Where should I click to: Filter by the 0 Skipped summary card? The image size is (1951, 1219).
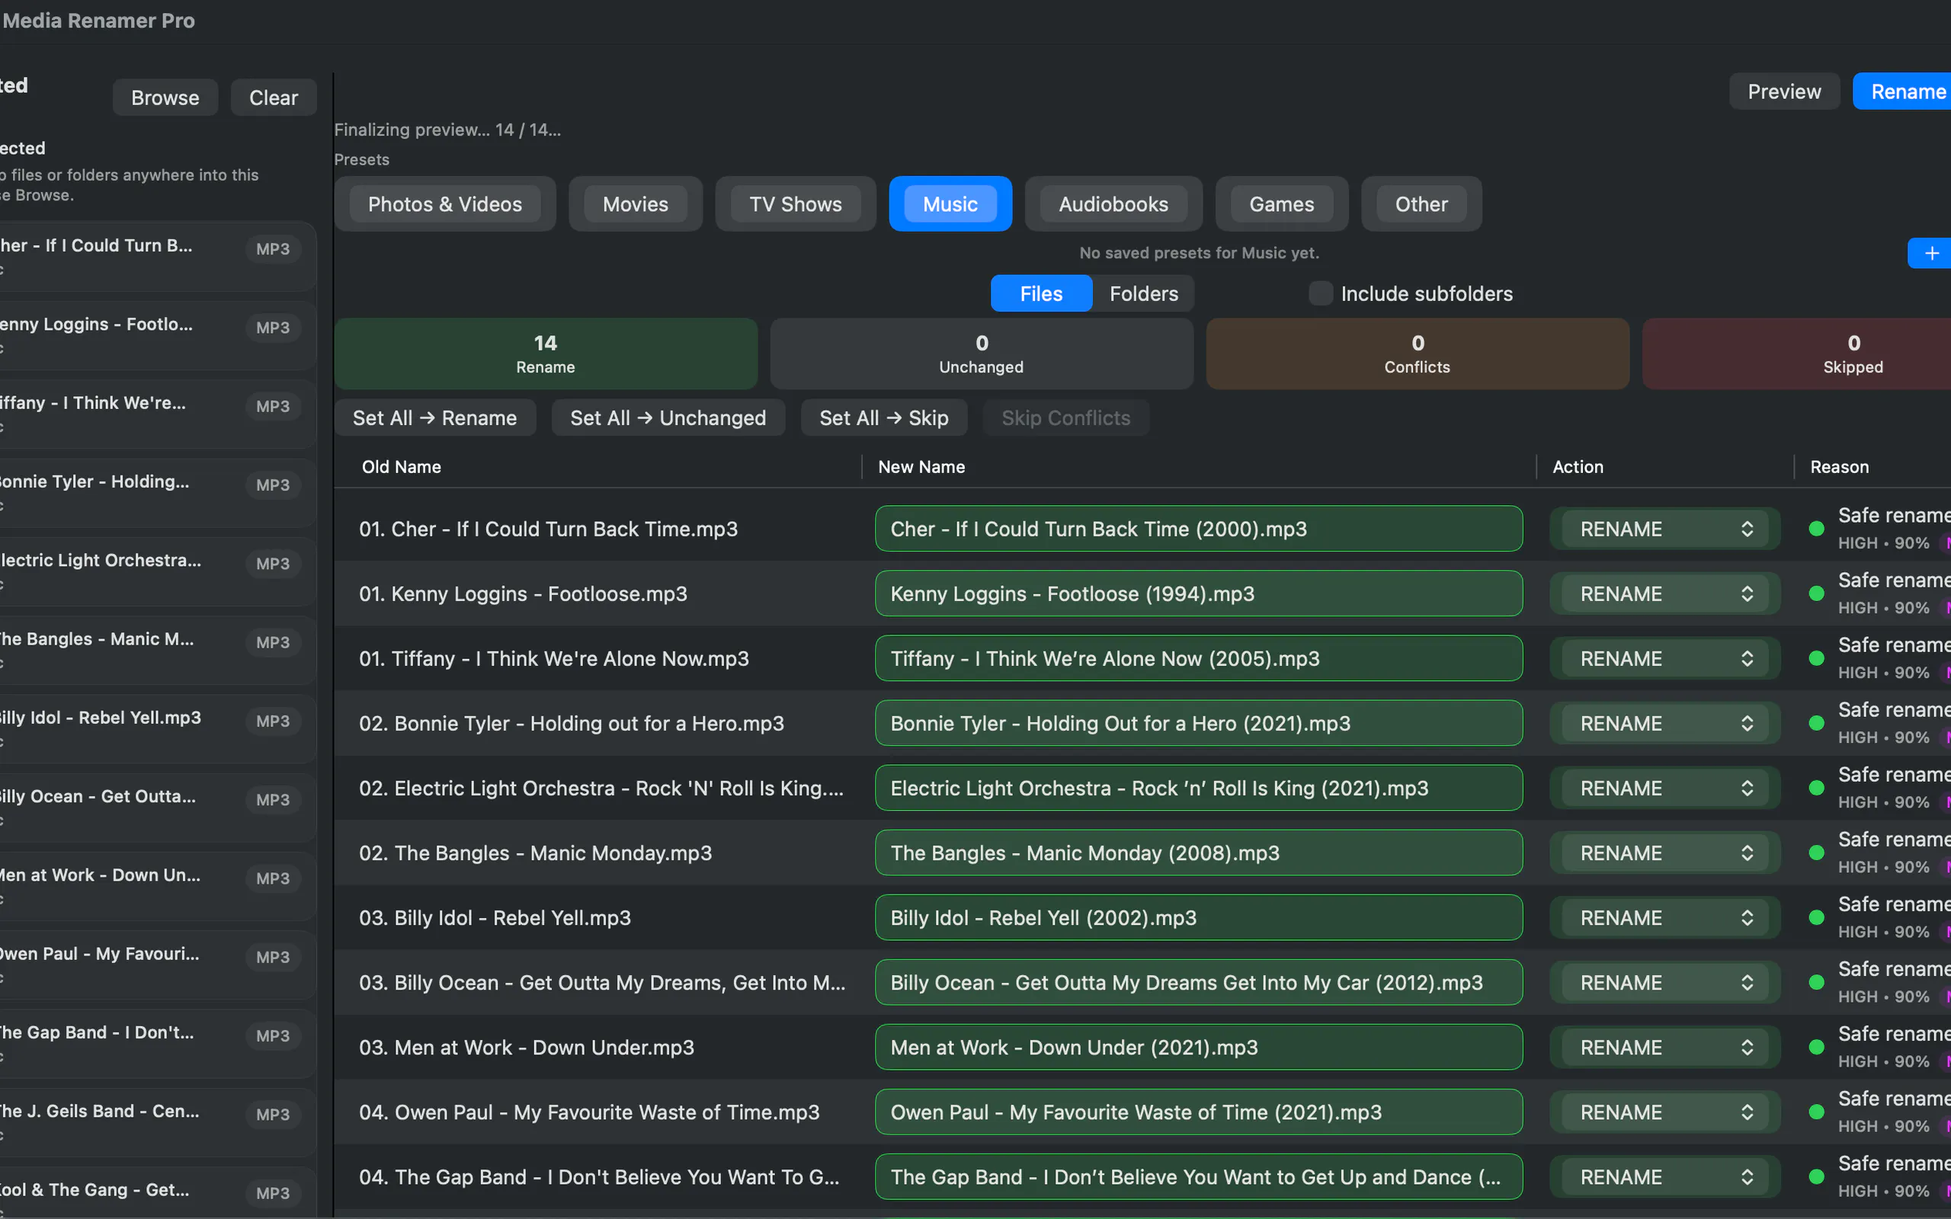click(1797, 354)
